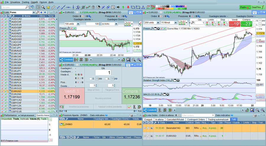Open MACD indicator wrench settings
The height and width of the screenshot is (146, 266).
click(161, 94)
